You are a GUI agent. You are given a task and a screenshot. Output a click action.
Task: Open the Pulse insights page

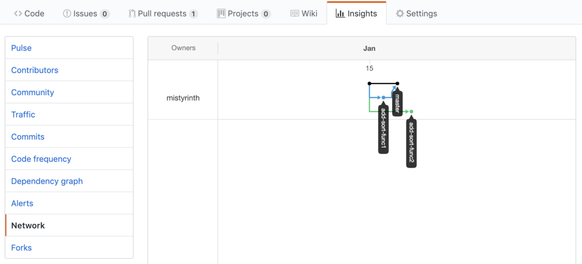click(x=22, y=48)
